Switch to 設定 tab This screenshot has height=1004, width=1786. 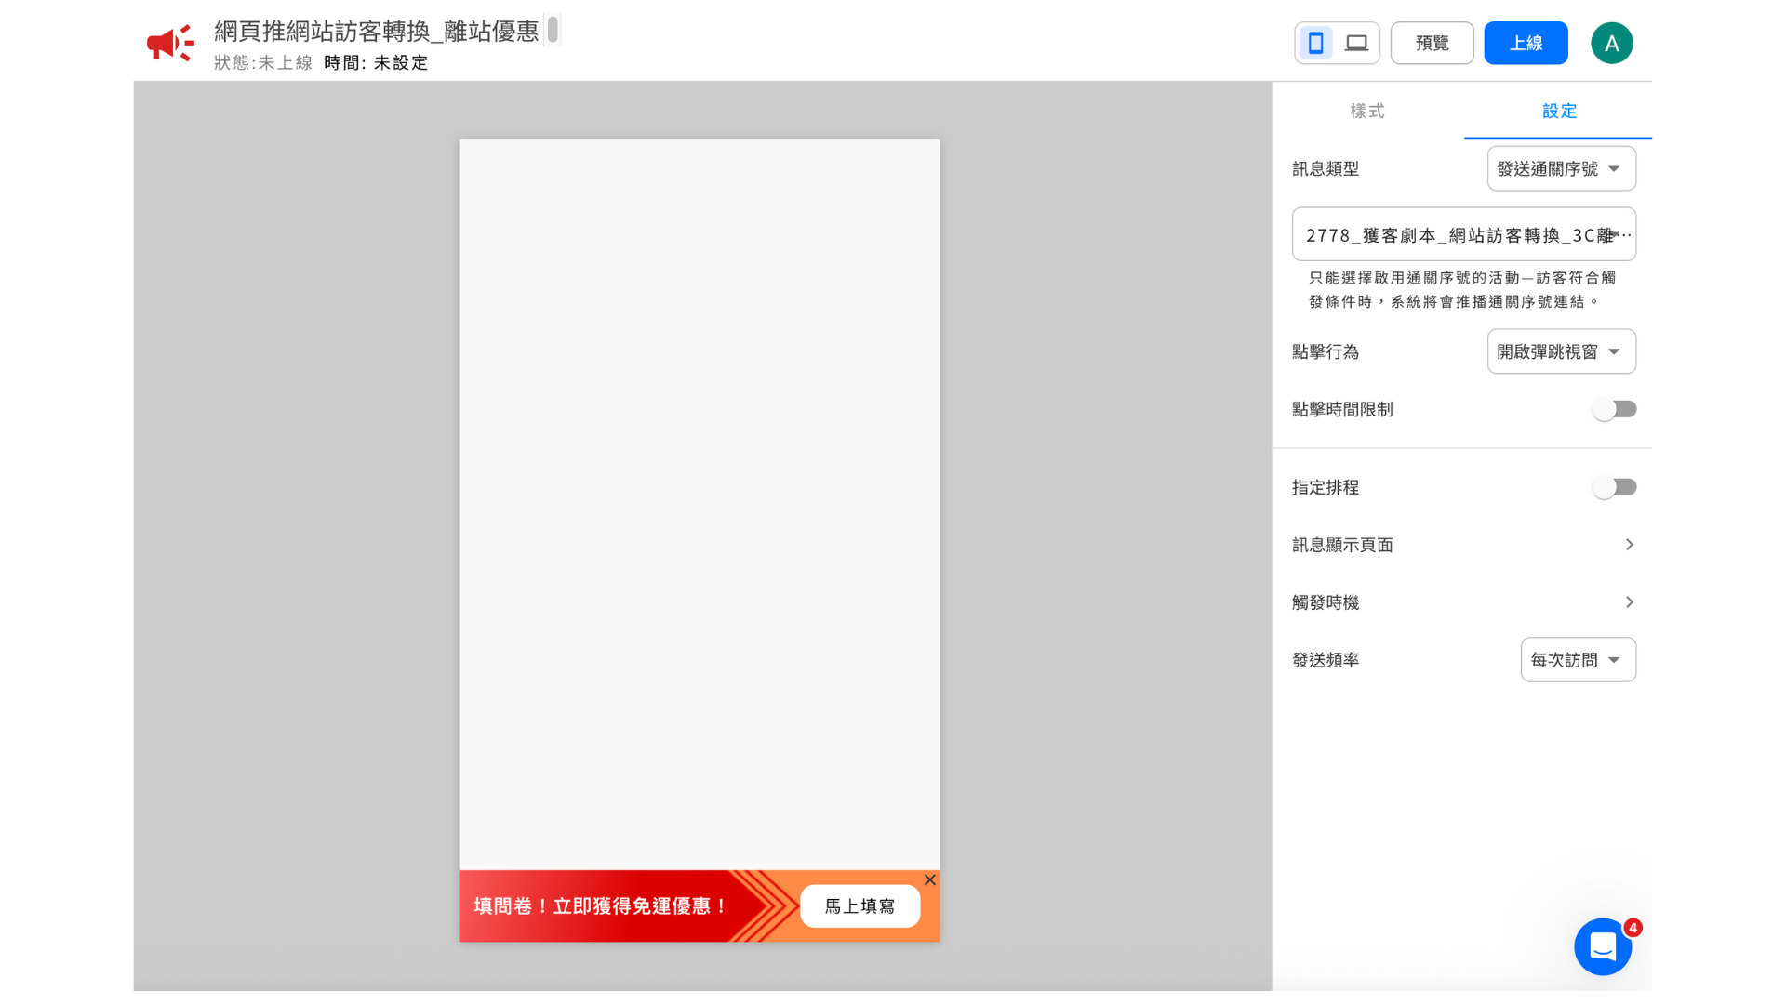click(x=1559, y=112)
